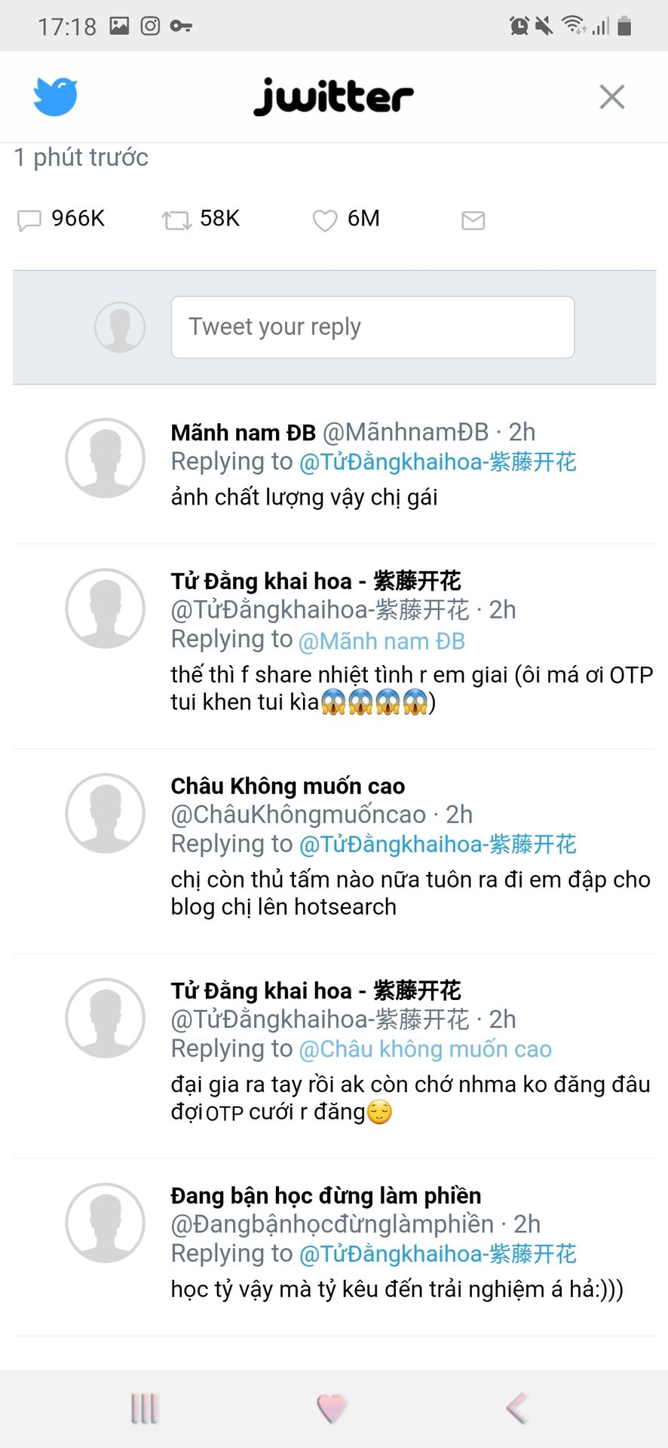
Task: Open Châu Không muốn cao's avatar
Action: pyautogui.click(x=106, y=813)
